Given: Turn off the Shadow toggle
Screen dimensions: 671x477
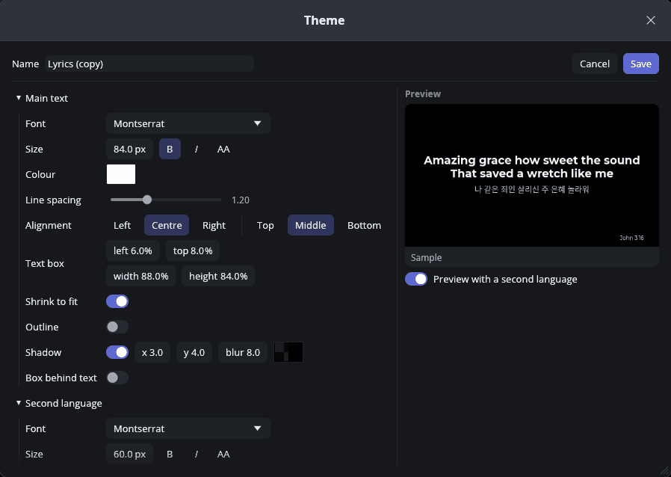Looking at the screenshot, I should point(117,352).
